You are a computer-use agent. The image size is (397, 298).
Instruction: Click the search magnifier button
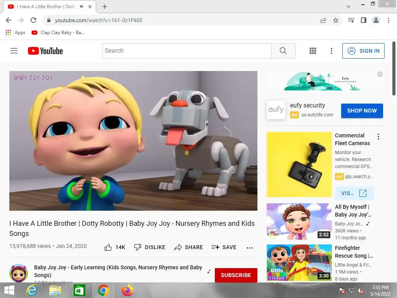[283, 51]
